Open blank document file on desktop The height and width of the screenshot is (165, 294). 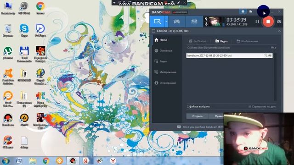pos(24,143)
